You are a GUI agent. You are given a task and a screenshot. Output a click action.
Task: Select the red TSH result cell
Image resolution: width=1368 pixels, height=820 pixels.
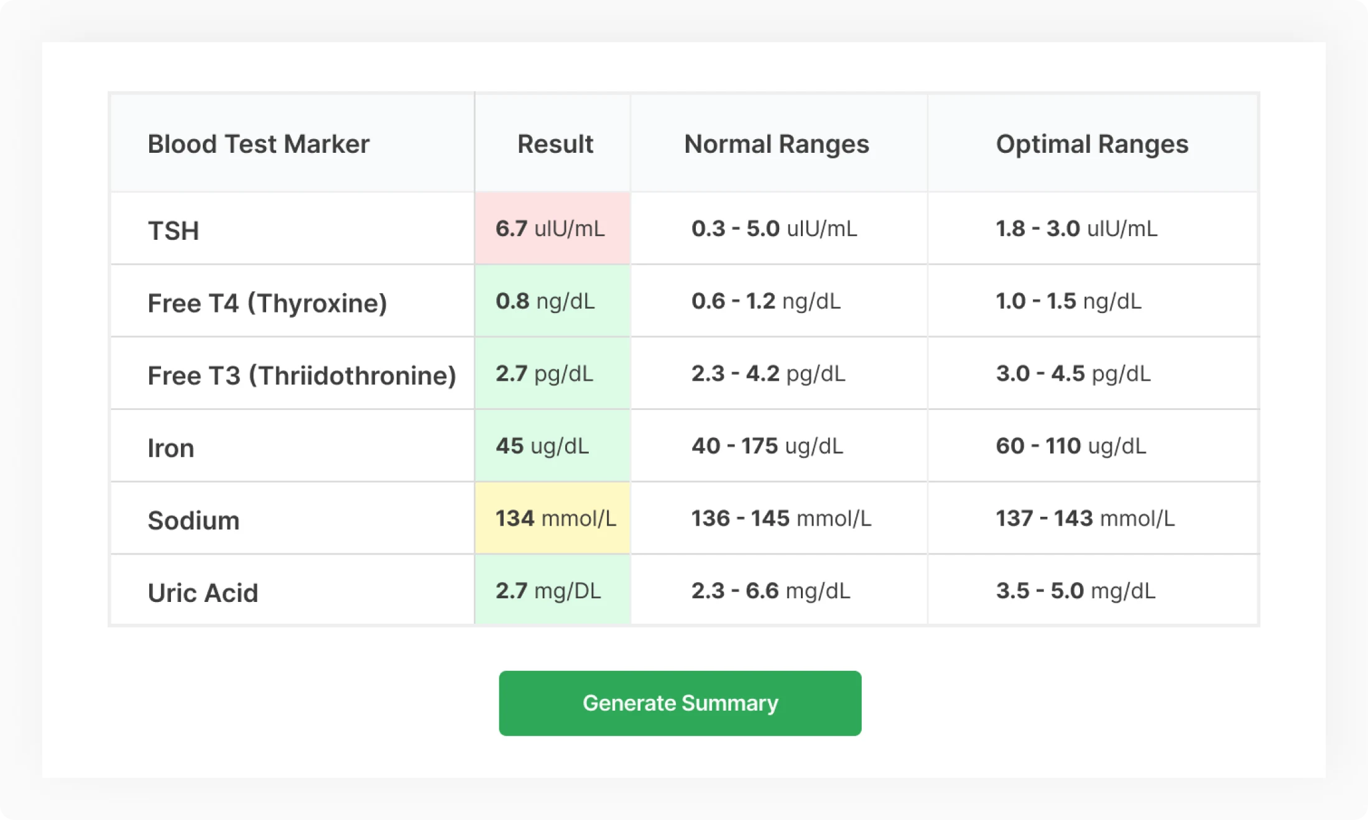click(552, 229)
